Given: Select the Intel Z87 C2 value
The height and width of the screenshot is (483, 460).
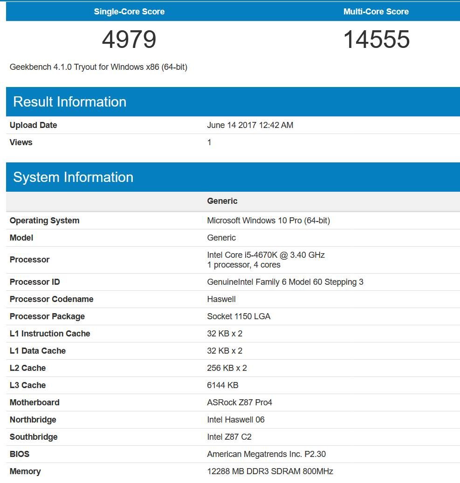Looking at the screenshot, I should click(229, 437).
